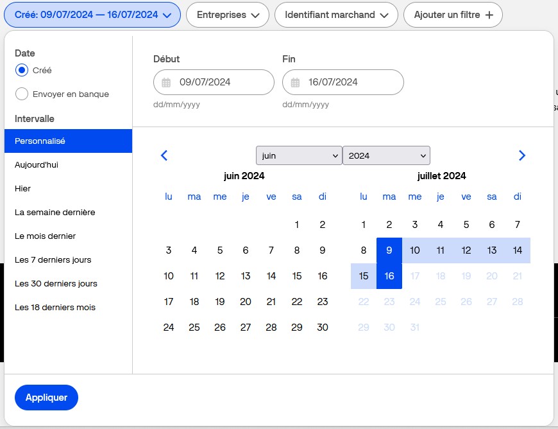Image resolution: width=558 pixels, height=429 pixels.
Task: Click calendar icon in Fin field
Action: pyautogui.click(x=296, y=82)
